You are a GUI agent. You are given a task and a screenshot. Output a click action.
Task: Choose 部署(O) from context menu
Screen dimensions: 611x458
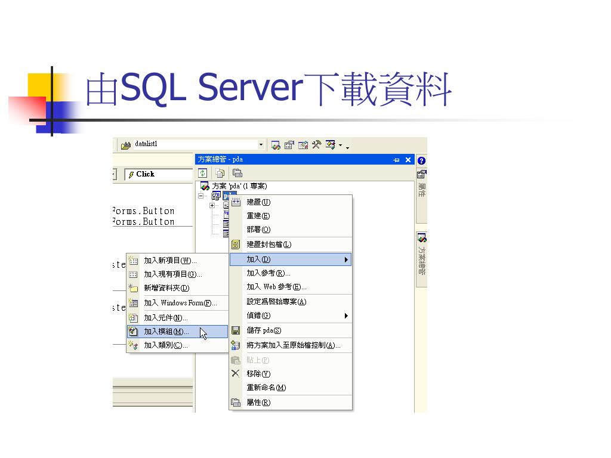click(291, 230)
